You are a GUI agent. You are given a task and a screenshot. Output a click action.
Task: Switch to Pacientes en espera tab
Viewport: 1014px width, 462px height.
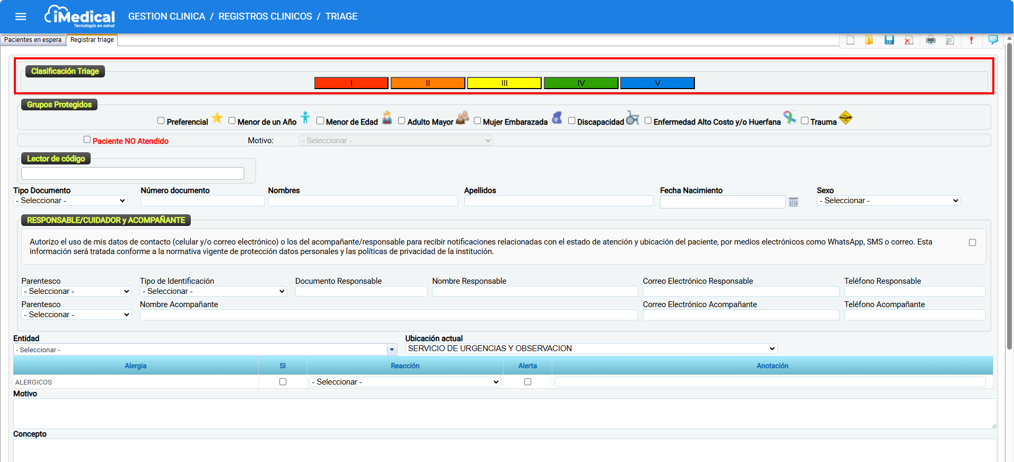[x=33, y=40]
